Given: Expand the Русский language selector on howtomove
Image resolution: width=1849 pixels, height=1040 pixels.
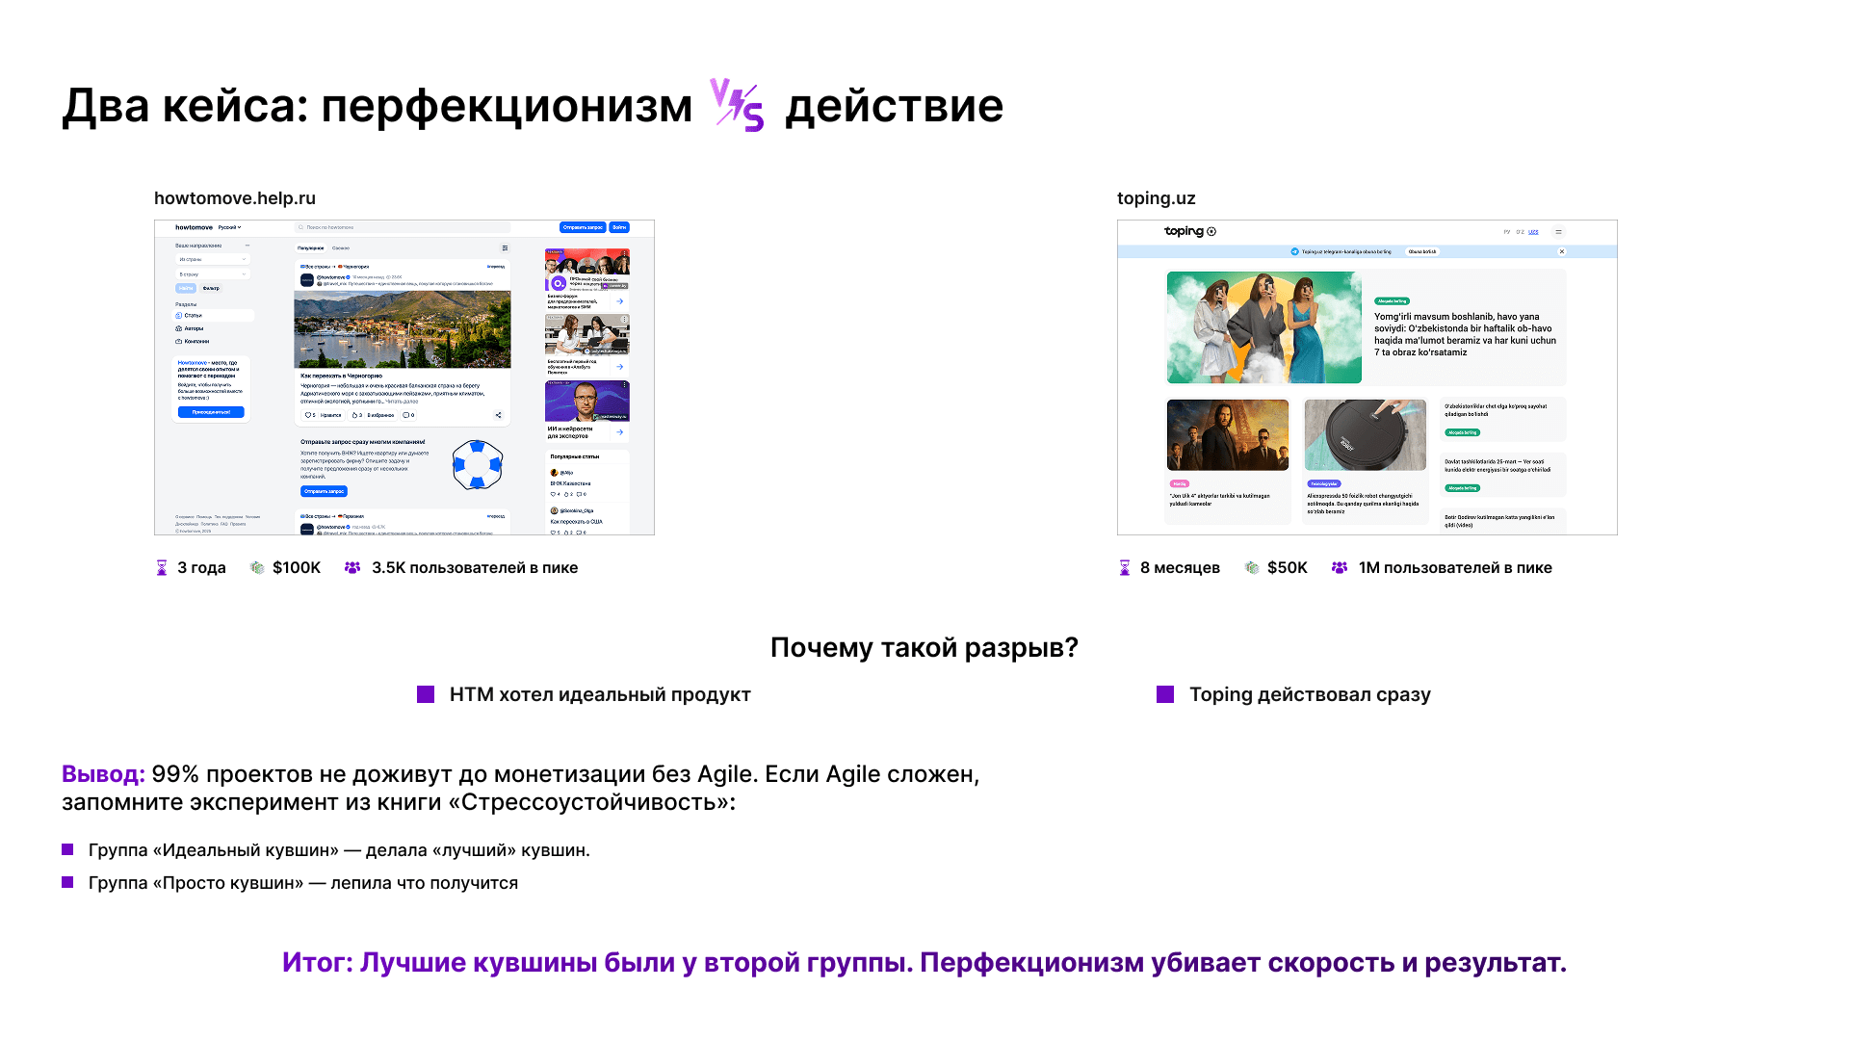Looking at the screenshot, I should (229, 228).
